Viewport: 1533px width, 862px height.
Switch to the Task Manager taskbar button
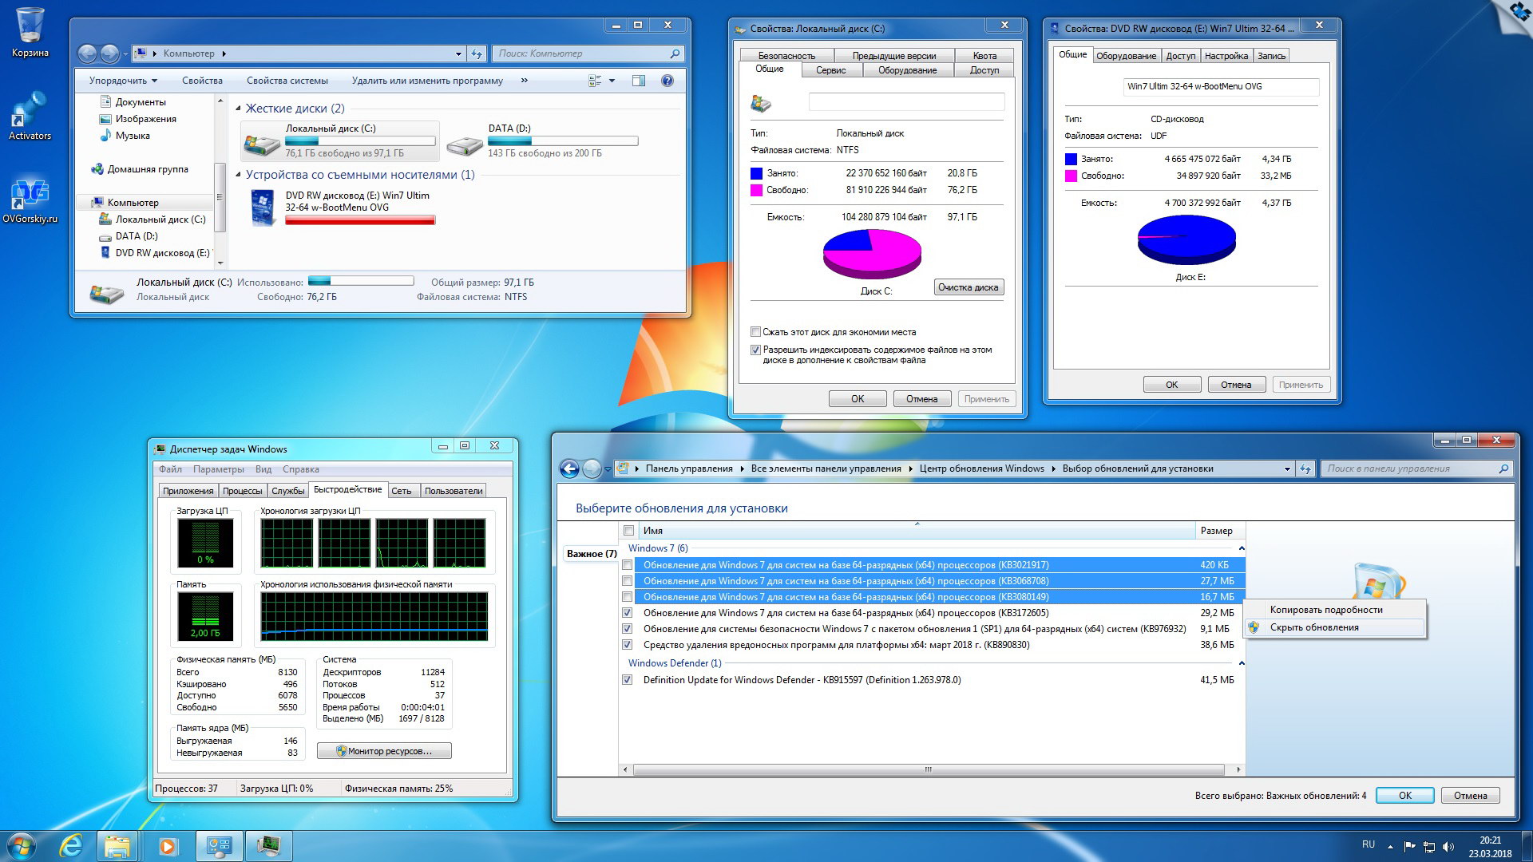(268, 845)
